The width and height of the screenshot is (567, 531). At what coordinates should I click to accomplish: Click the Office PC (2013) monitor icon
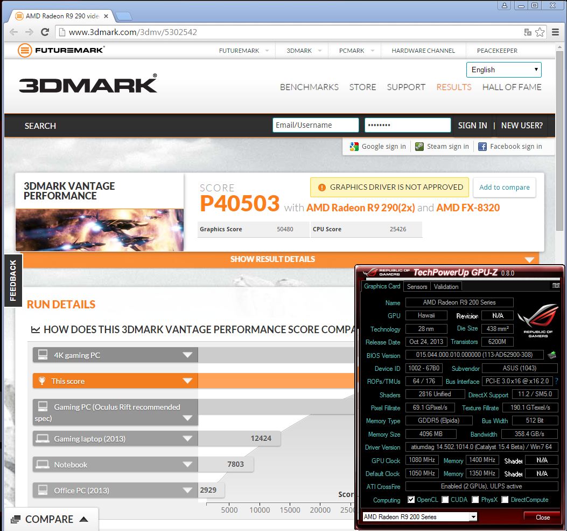coord(43,490)
